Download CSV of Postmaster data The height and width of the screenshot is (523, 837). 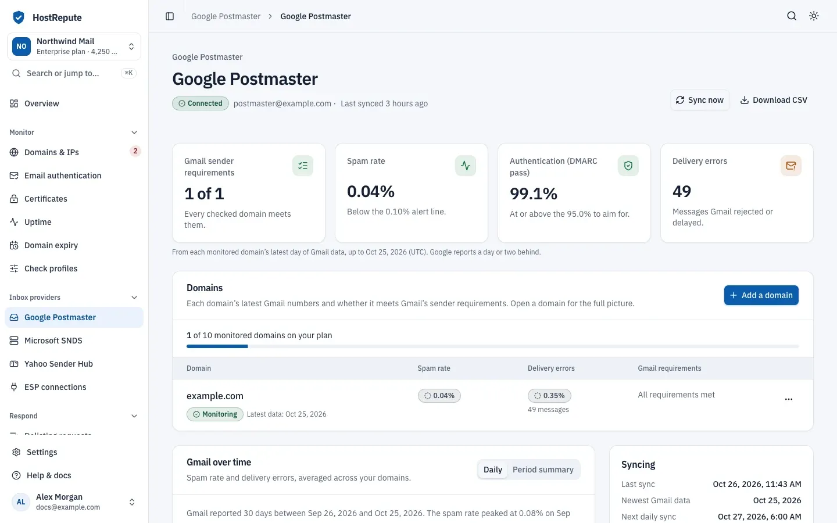773,100
